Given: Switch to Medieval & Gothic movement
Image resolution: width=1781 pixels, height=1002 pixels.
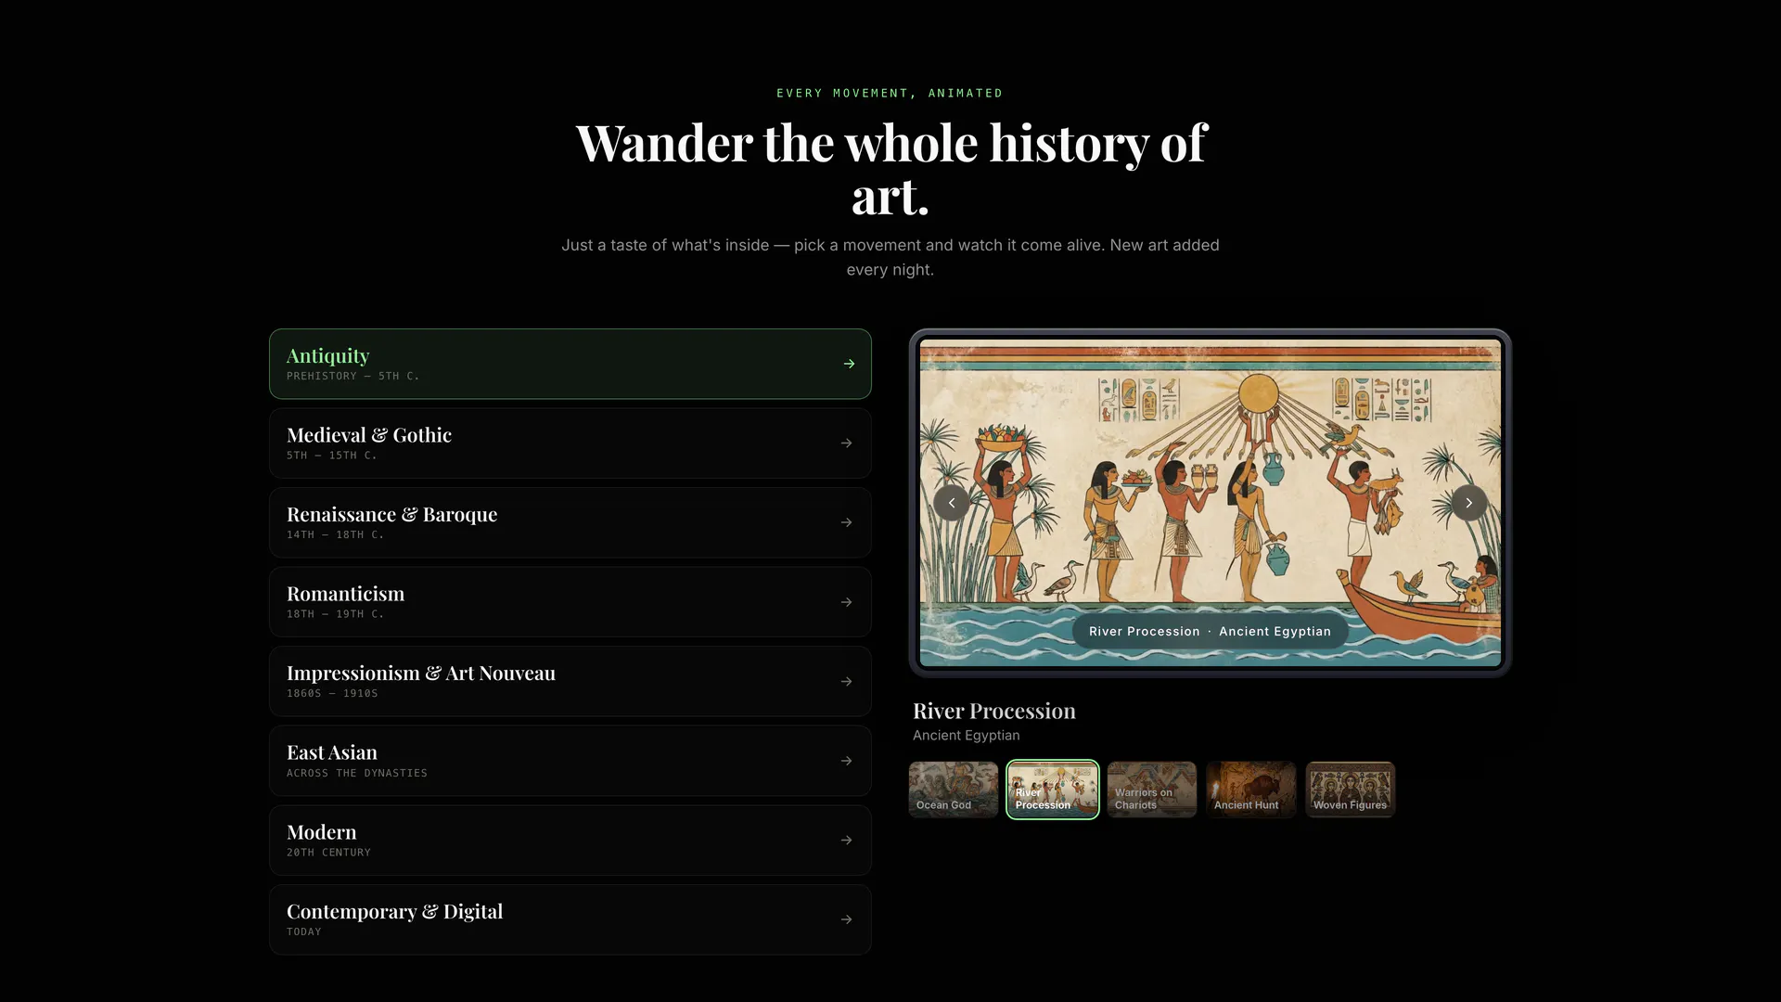Looking at the screenshot, I should coord(570,443).
